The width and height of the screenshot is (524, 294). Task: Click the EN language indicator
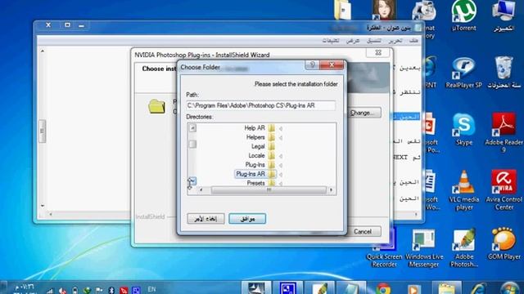pos(151,289)
